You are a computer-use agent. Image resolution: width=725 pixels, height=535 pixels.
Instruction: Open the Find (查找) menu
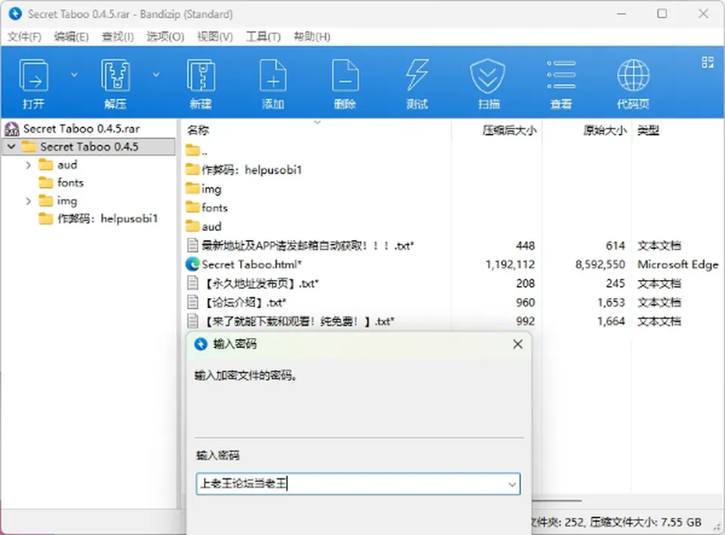tap(118, 36)
